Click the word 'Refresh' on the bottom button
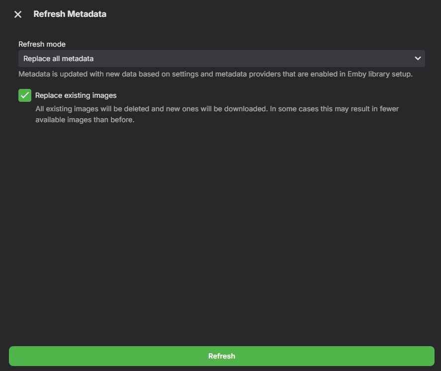 pyautogui.click(x=221, y=356)
